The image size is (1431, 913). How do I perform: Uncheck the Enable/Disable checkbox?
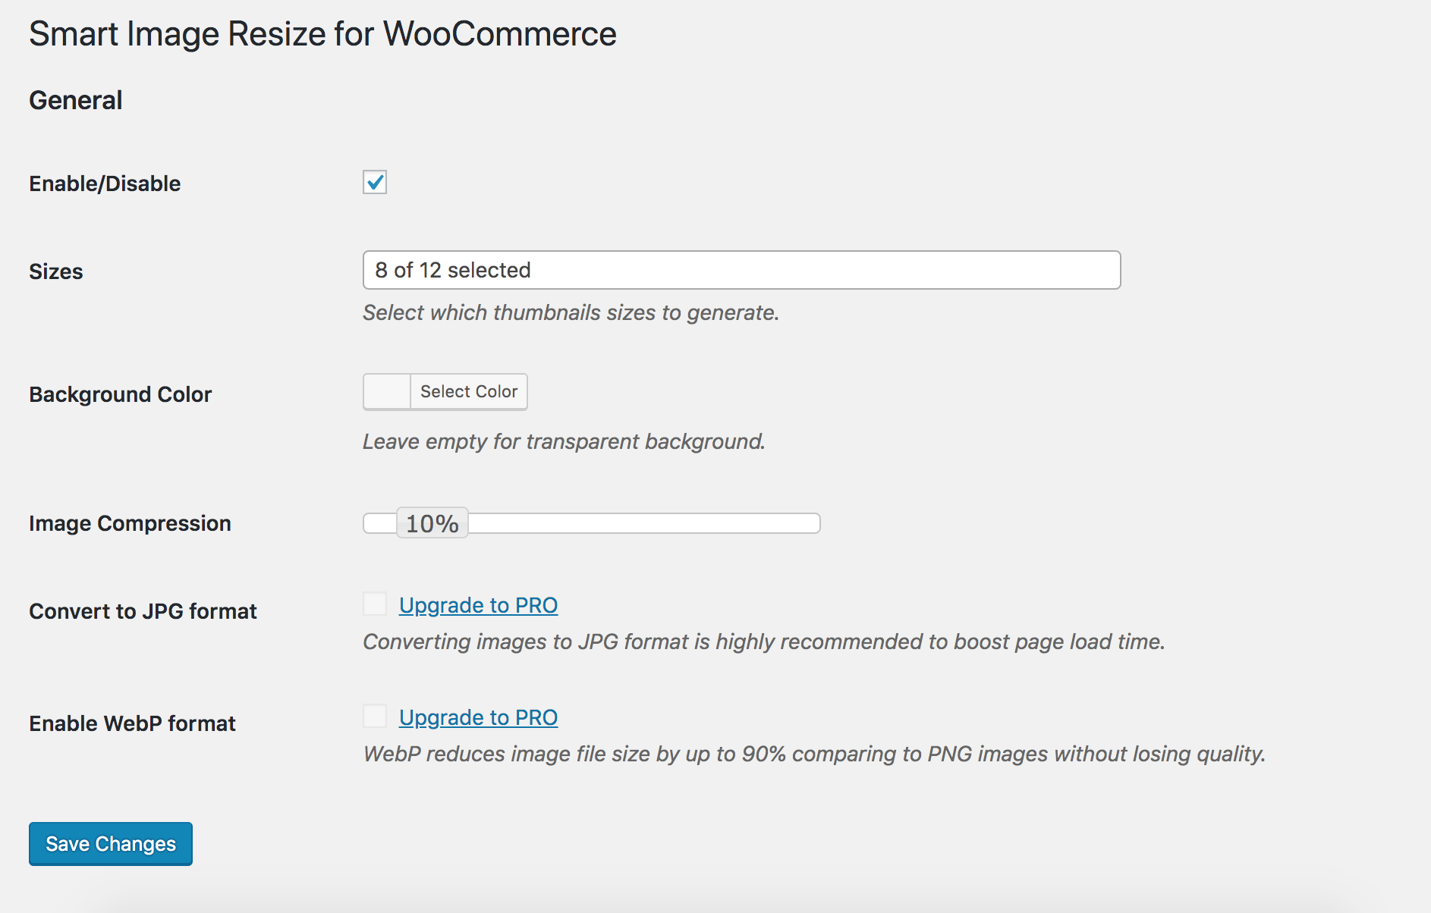point(375,182)
